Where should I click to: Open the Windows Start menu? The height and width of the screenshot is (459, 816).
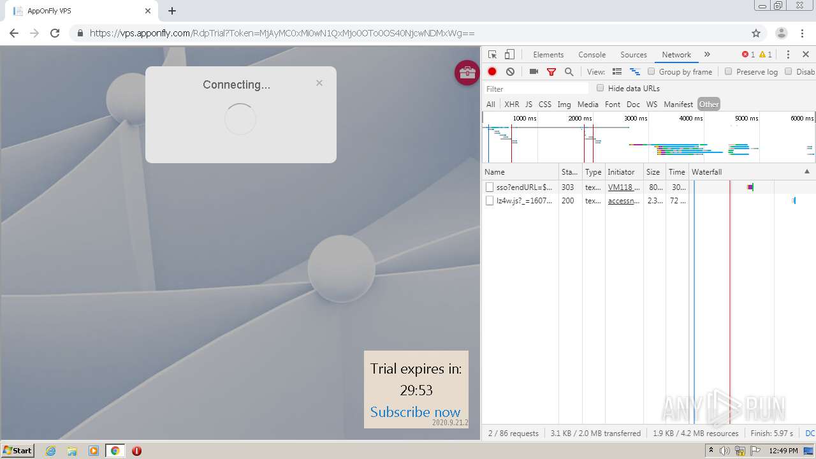[17, 451]
